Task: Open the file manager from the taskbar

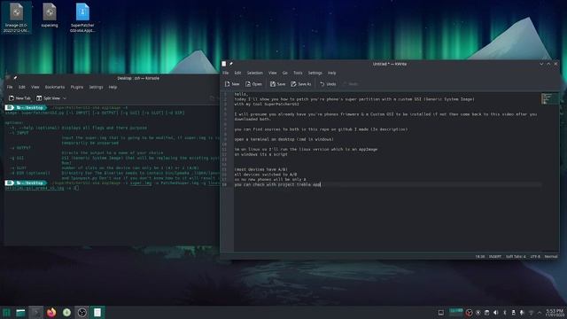Action: coord(20,313)
